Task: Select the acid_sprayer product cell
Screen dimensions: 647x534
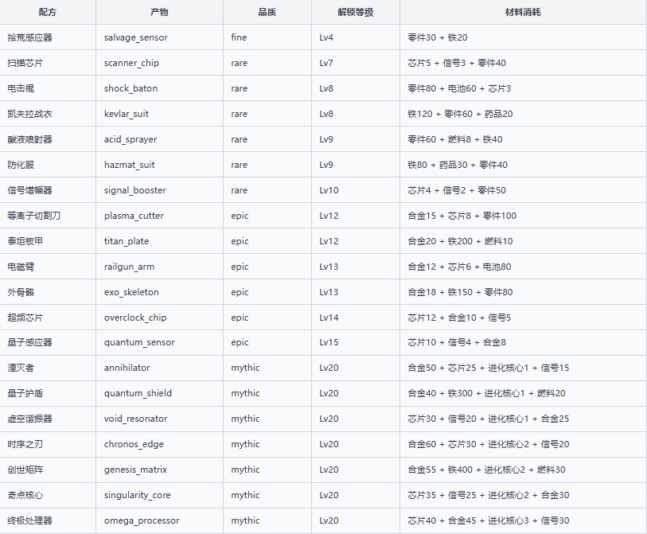Action: tap(159, 139)
